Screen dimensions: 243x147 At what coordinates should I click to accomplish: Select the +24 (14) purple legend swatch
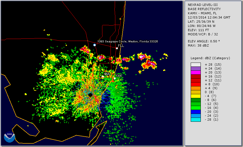[x=196, y=68]
